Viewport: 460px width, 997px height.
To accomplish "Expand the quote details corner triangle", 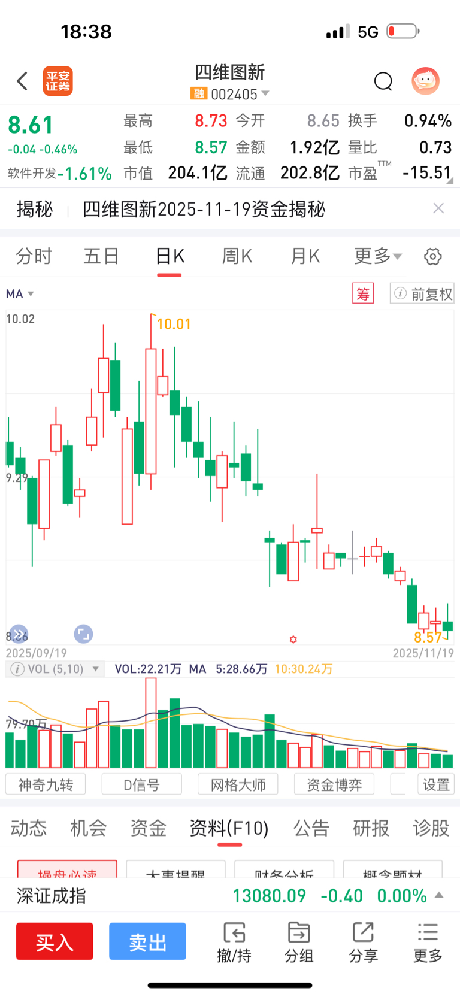I will 450,180.
